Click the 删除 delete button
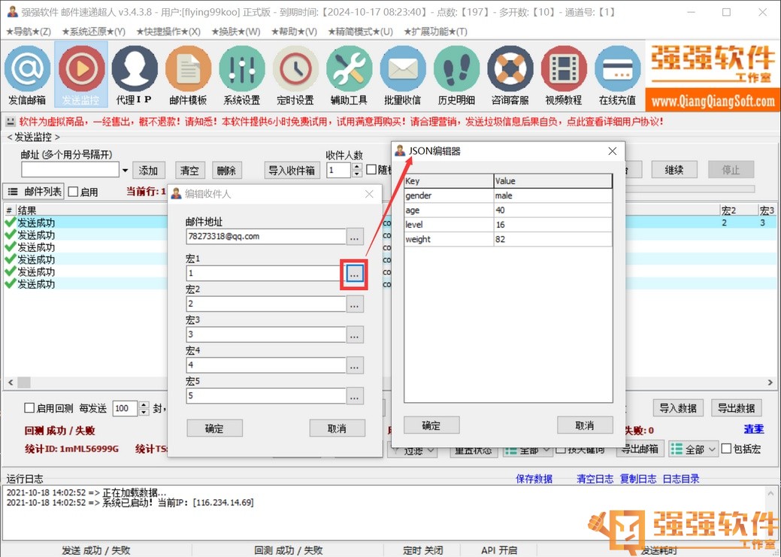 226,171
